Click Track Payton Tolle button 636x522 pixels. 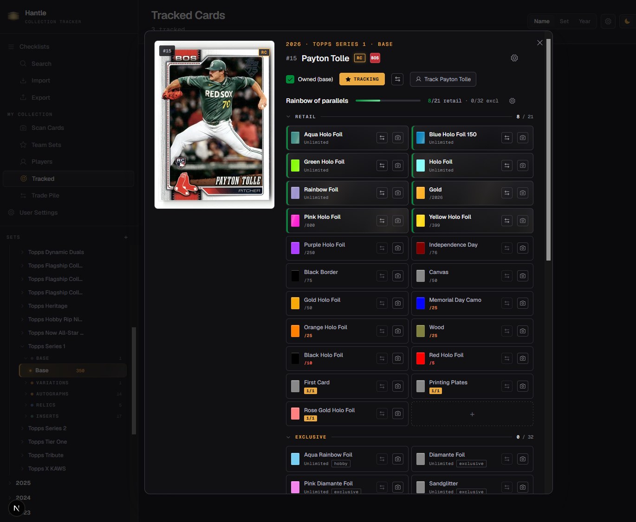pyautogui.click(x=443, y=79)
